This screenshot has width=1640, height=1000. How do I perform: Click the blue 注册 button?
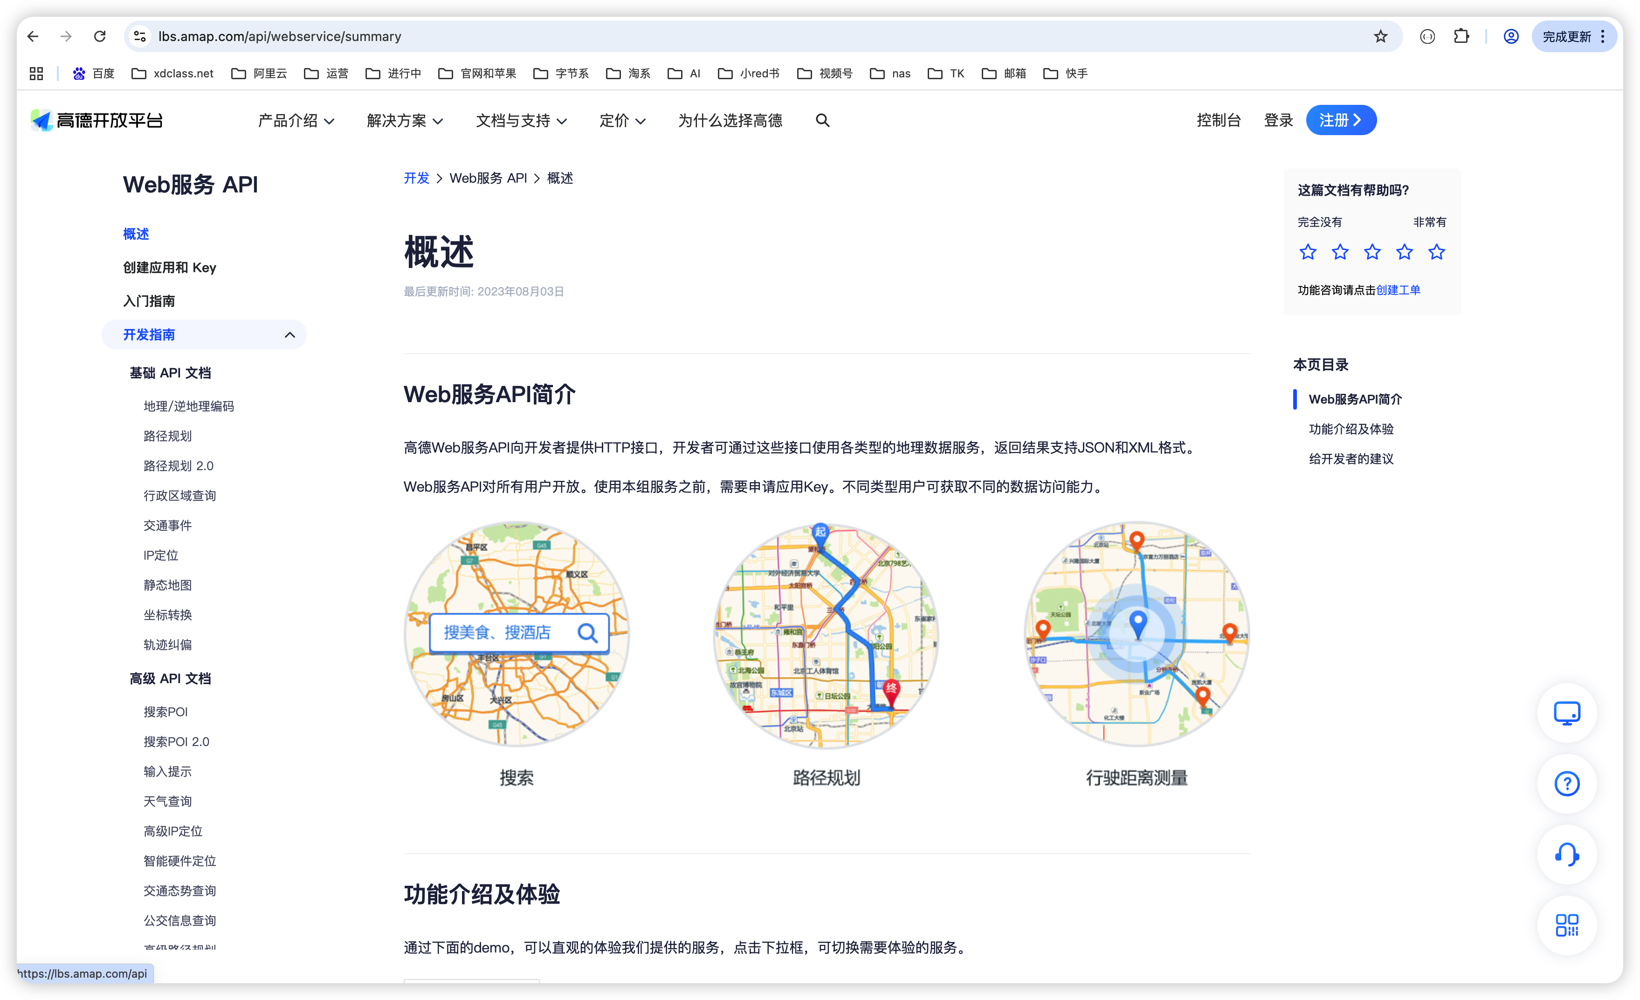(x=1341, y=120)
